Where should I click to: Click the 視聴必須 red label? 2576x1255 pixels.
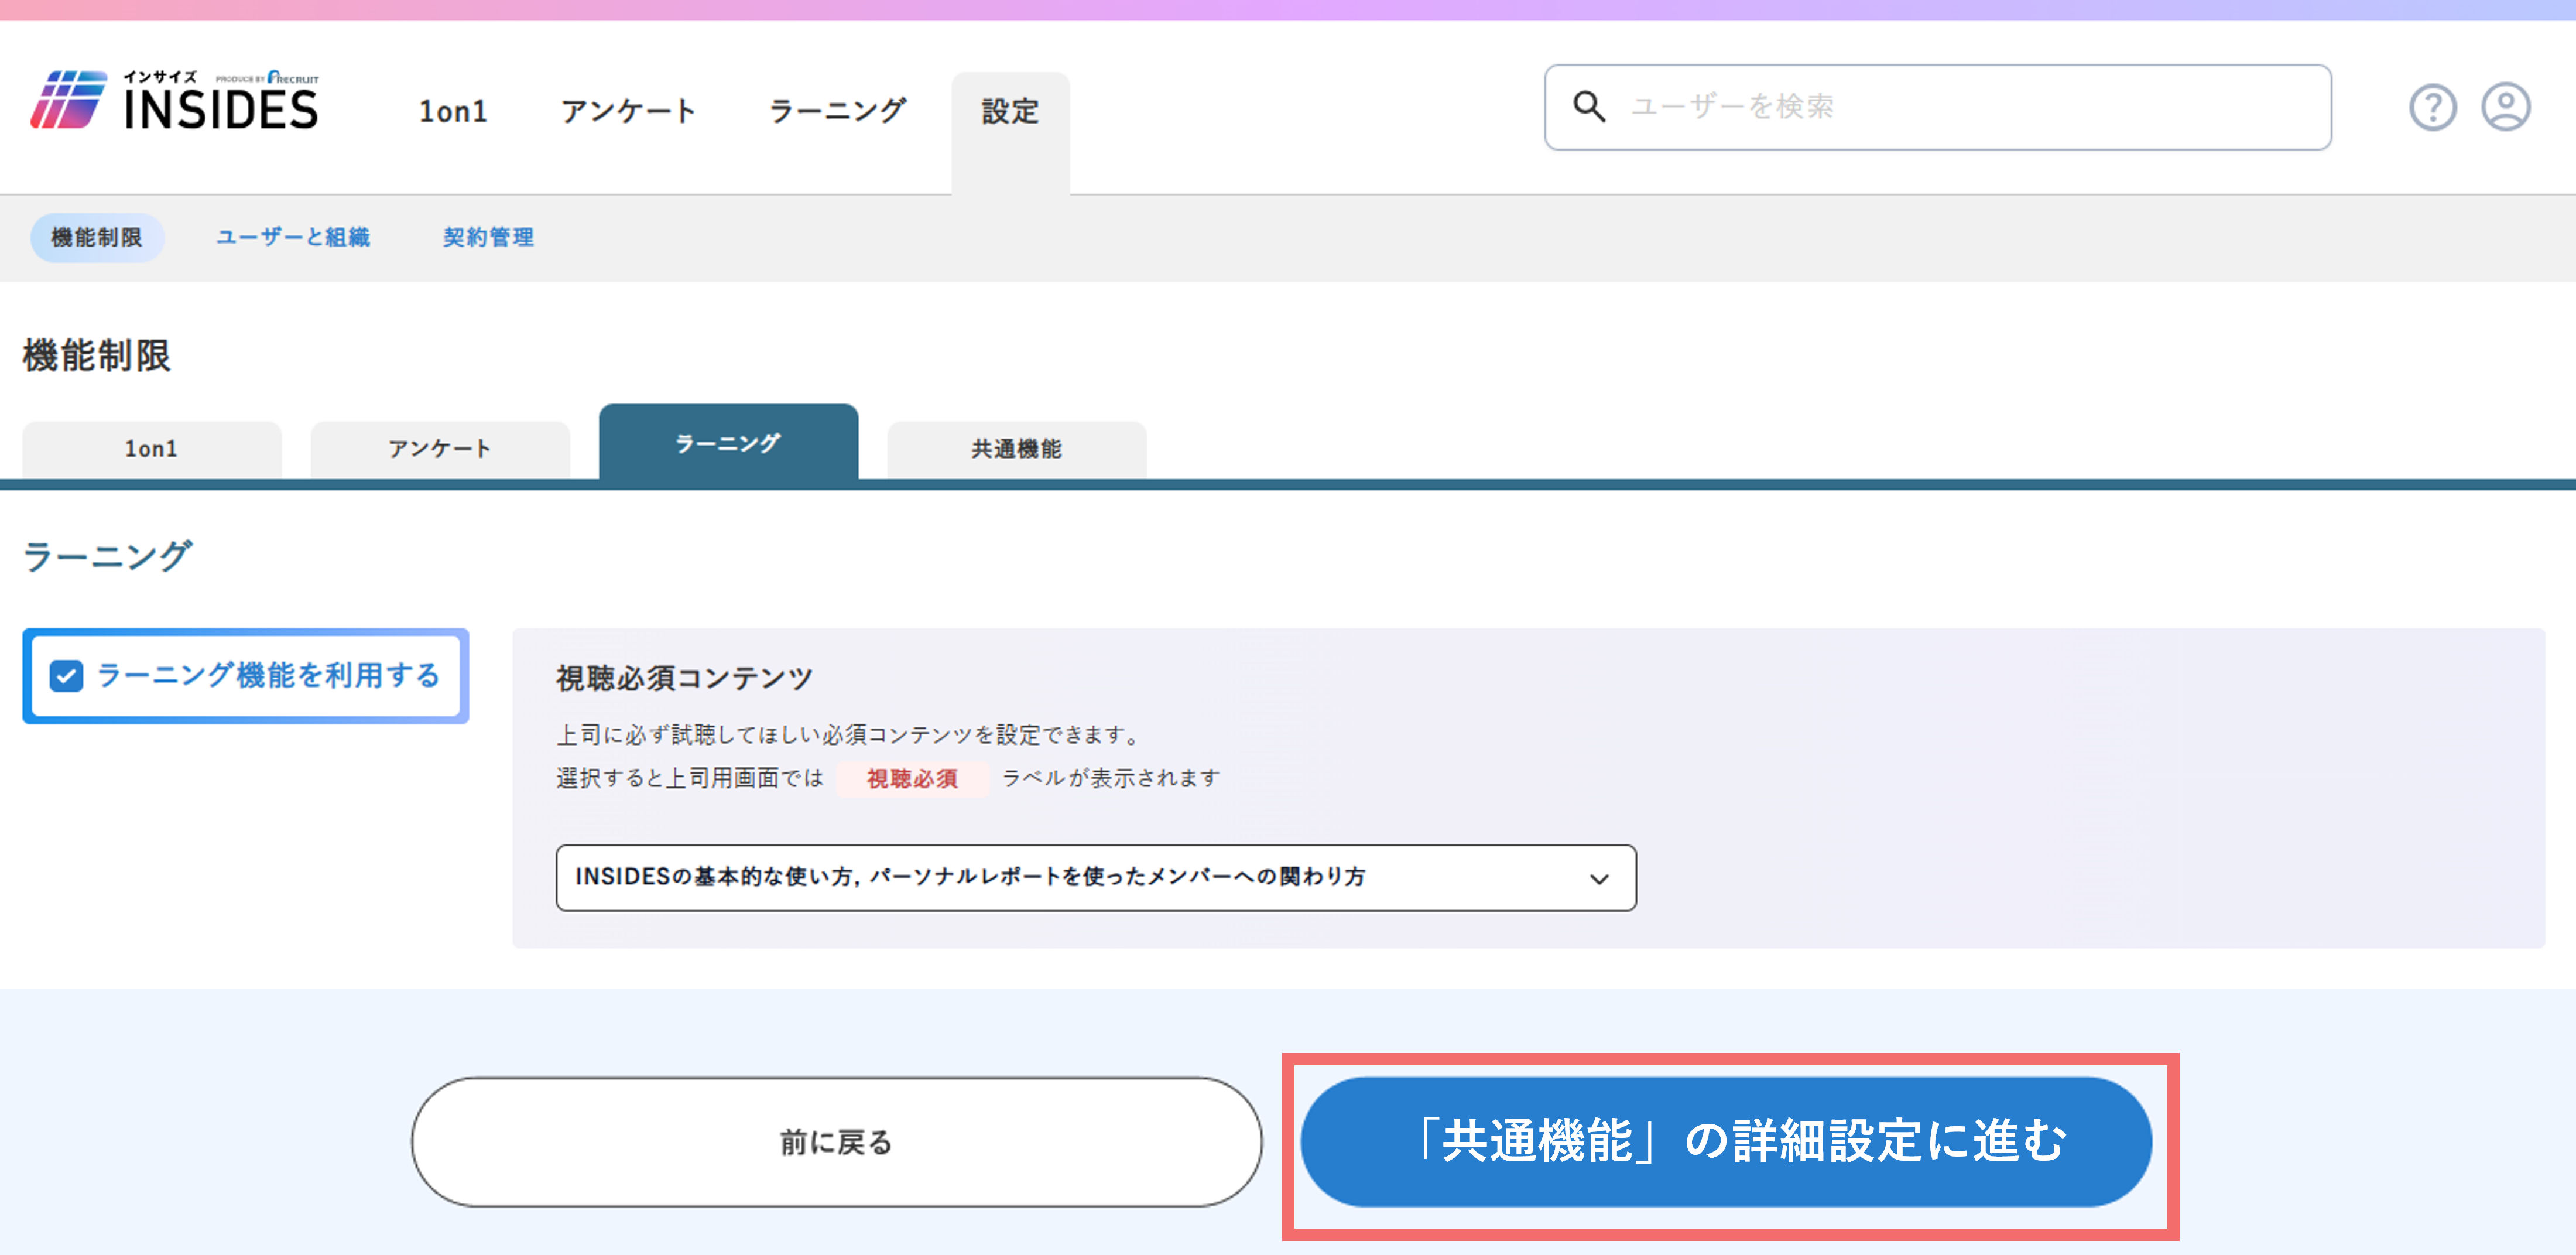[x=912, y=778]
